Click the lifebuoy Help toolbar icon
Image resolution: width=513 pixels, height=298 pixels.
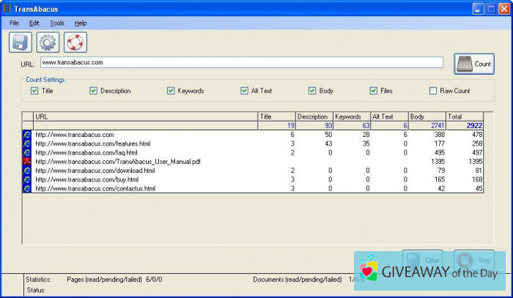[75, 42]
